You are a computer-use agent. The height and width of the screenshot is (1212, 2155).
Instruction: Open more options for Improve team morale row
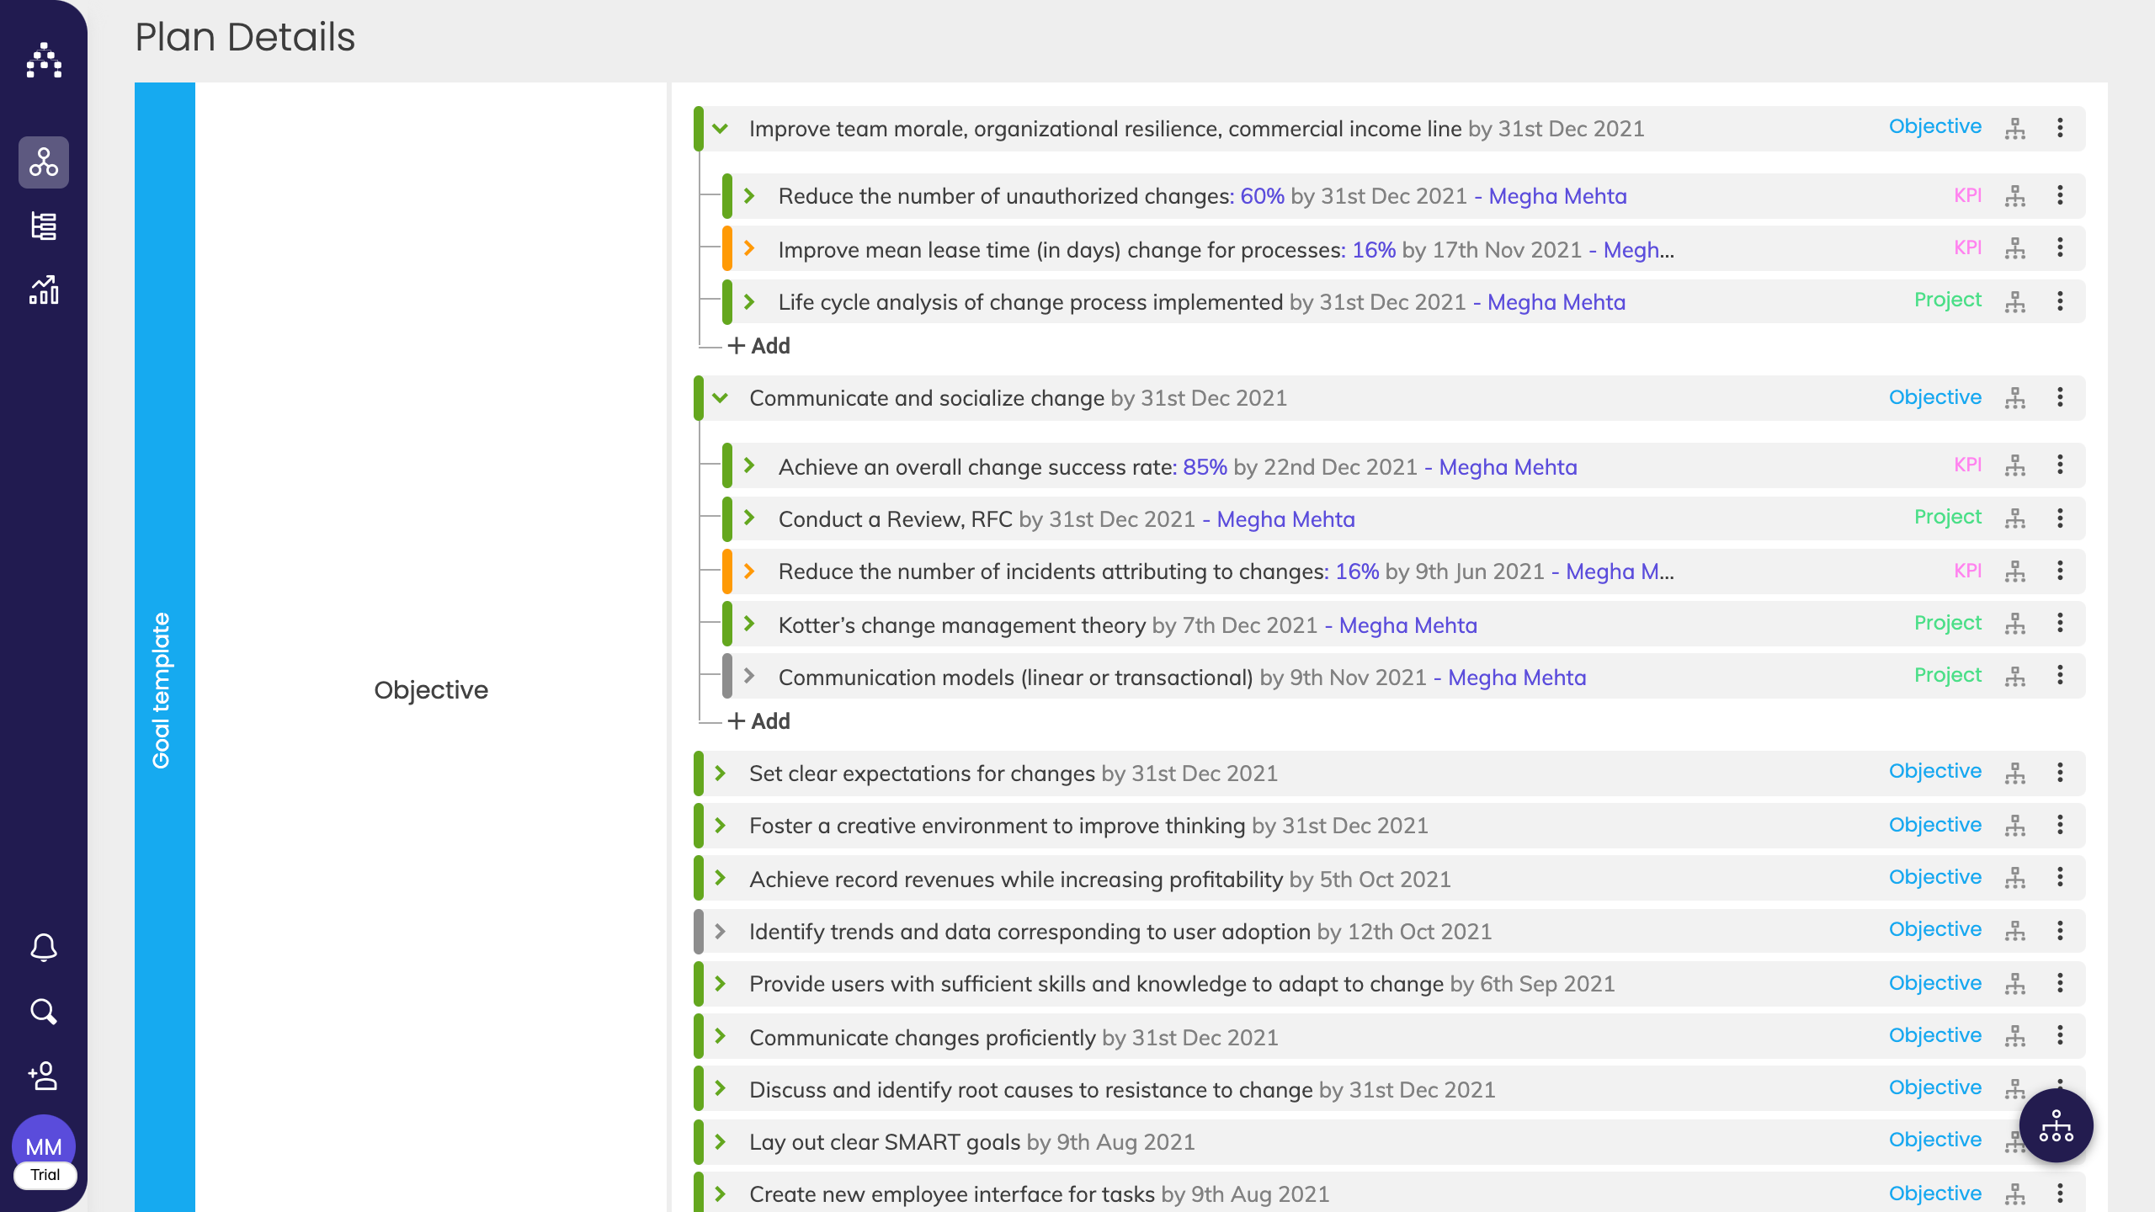2060,128
